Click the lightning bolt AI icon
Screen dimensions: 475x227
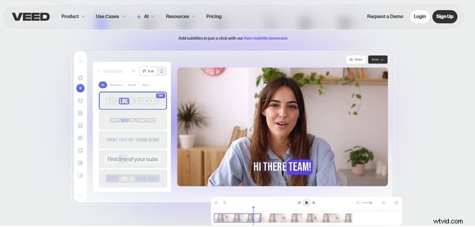[x=139, y=17]
